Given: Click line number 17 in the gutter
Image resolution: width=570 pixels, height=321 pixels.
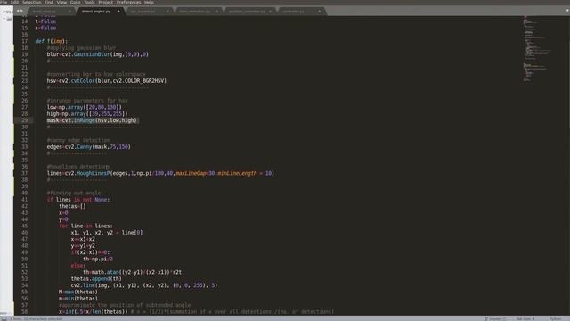Looking at the screenshot, I should [24, 41].
